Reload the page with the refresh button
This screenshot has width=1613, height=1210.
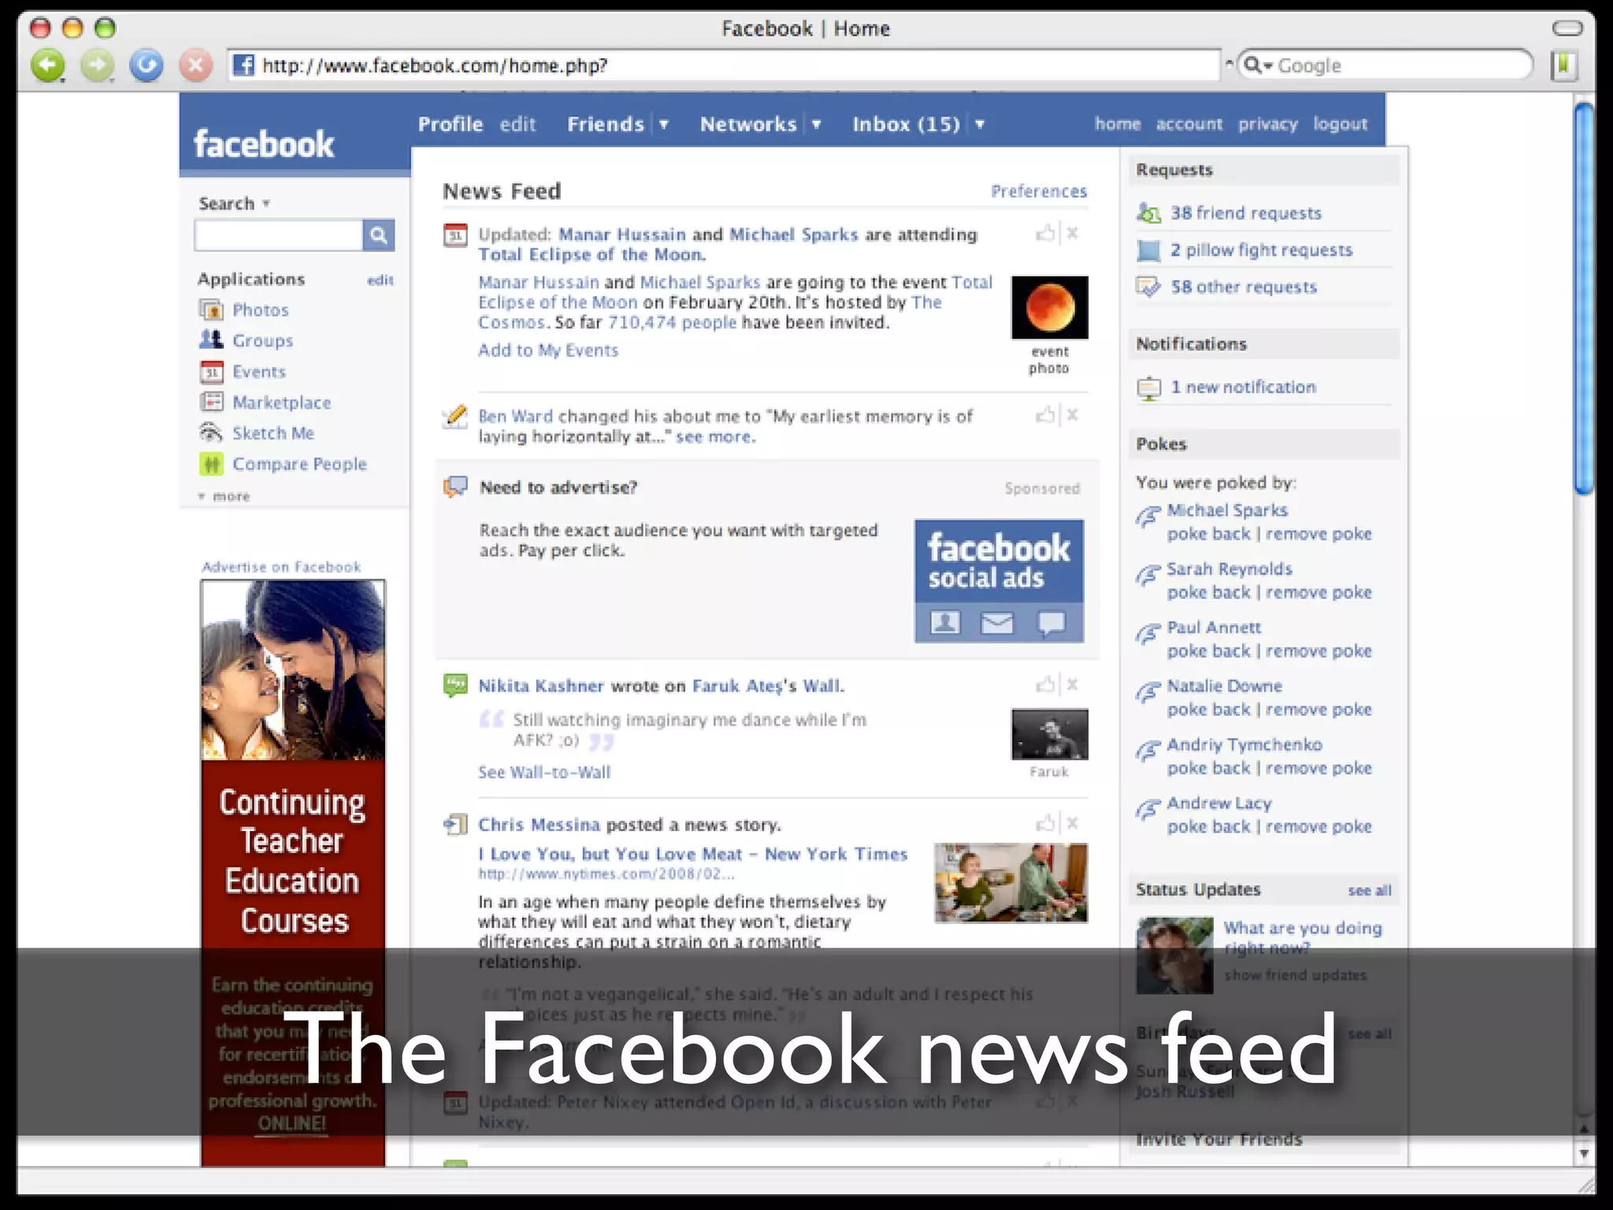pos(146,65)
